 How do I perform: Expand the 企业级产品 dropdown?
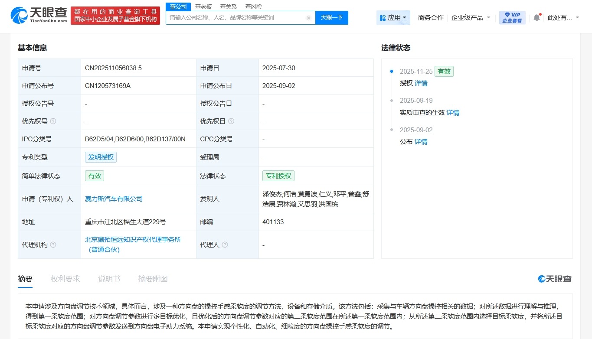point(471,18)
